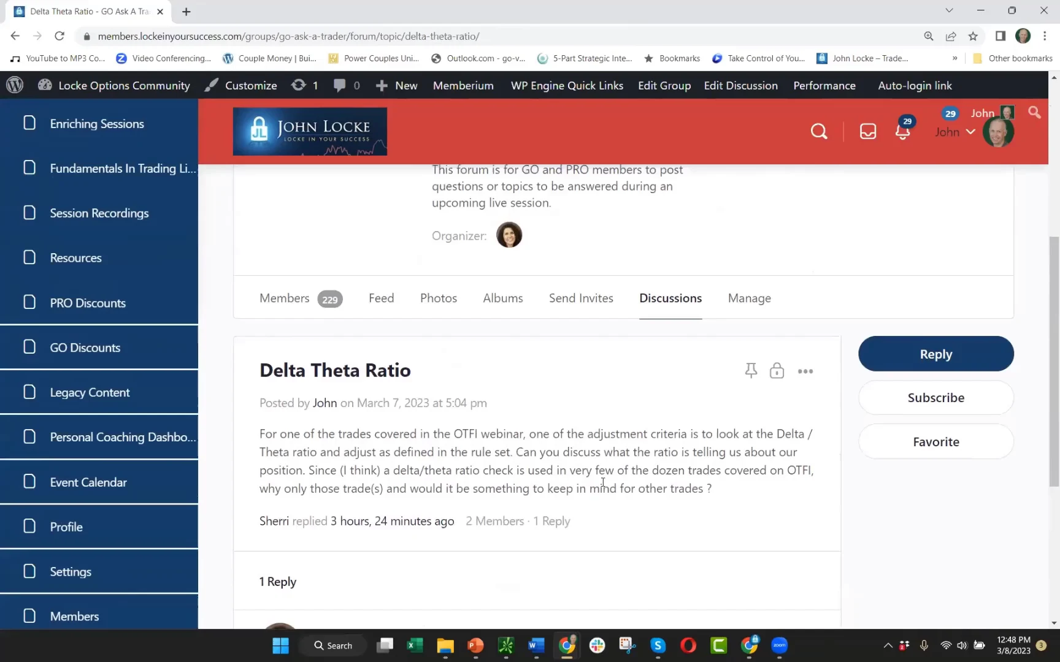This screenshot has width=1060, height=662.
Task: Open WP Engine Quick Links menu
Action: click(x=567, y=85)
